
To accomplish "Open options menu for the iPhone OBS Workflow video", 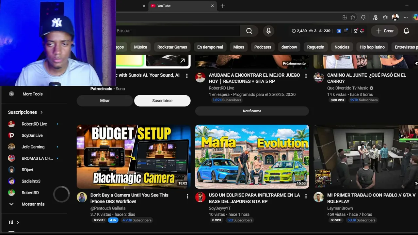I will pyautogui.click(x=187, y=196).
